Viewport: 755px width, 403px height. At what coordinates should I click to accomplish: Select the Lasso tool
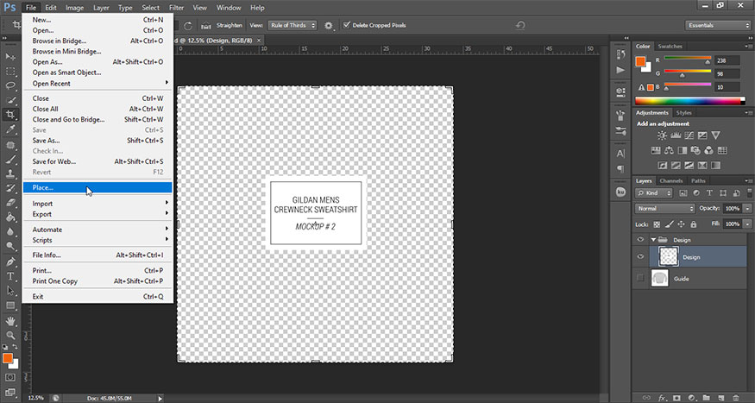point(10,85)
